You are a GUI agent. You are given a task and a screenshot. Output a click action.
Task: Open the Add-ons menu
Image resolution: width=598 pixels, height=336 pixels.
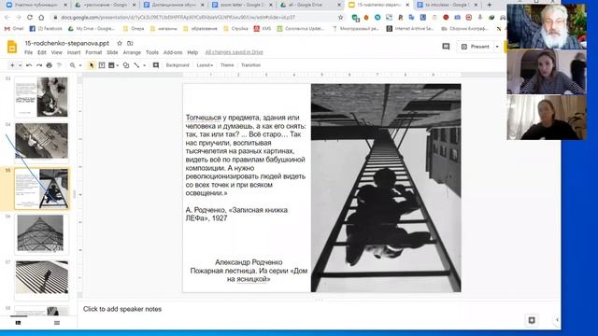pos(173,52)
